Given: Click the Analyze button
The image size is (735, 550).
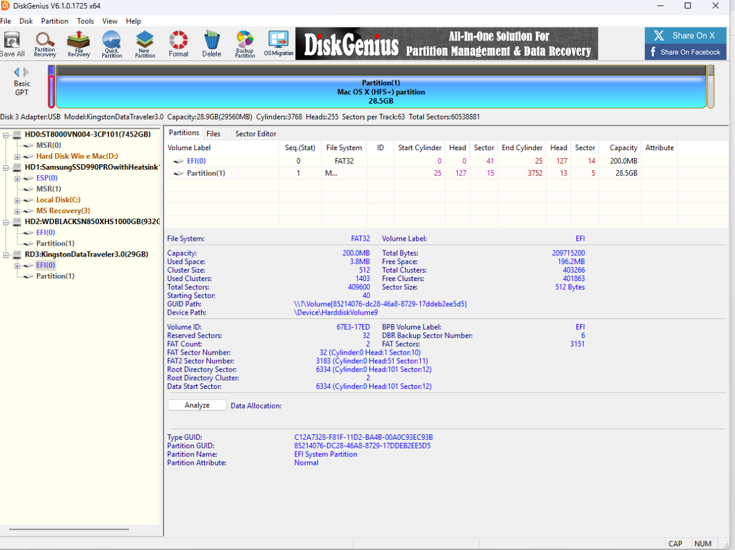Looking at the screenshot, I should (197, 405).
